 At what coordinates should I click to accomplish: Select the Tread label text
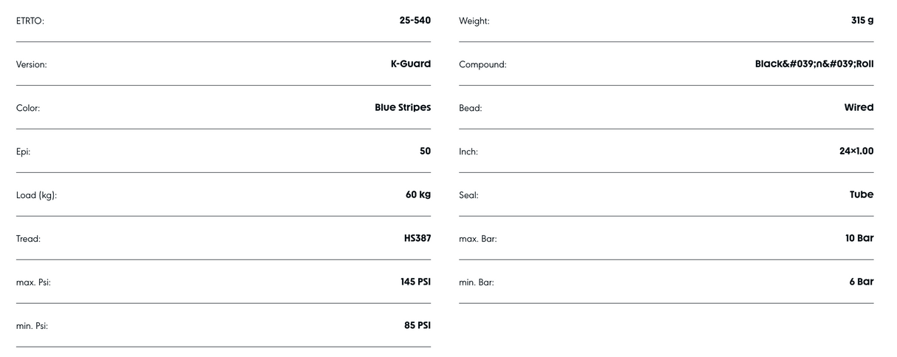(28, 239)
